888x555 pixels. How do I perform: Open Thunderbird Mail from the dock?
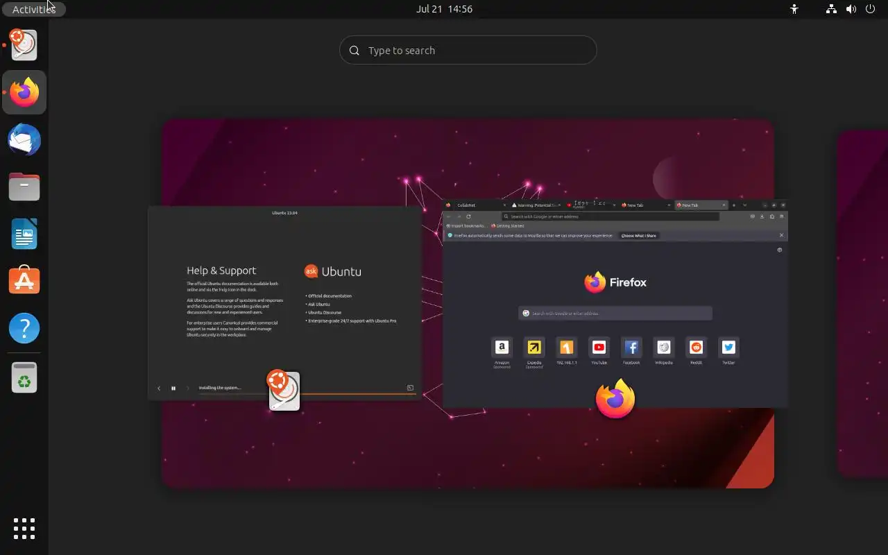click(x=24, y=139)
